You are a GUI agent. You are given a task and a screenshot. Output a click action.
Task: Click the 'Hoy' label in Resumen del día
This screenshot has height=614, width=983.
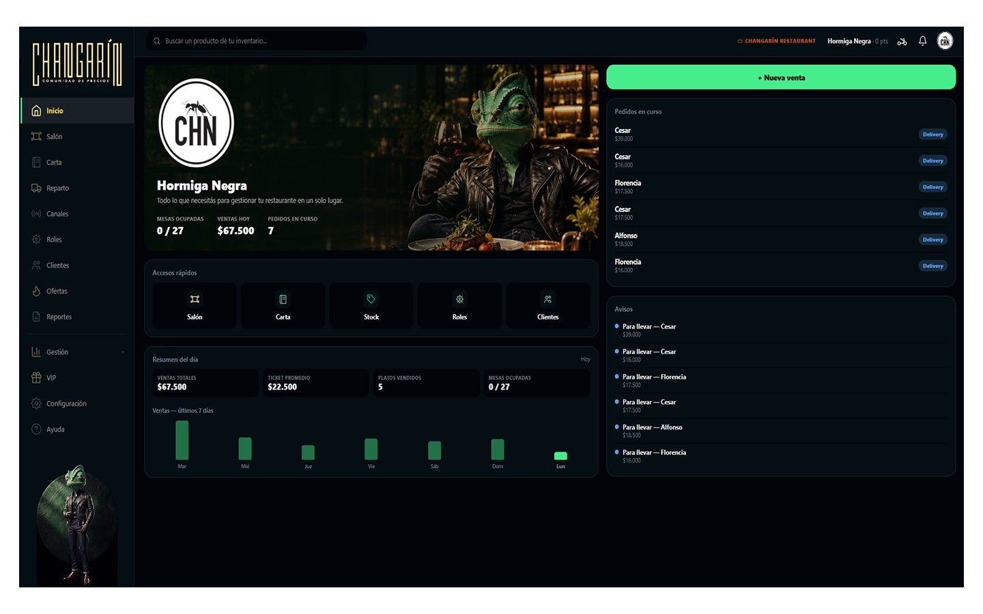pos(585,360)
